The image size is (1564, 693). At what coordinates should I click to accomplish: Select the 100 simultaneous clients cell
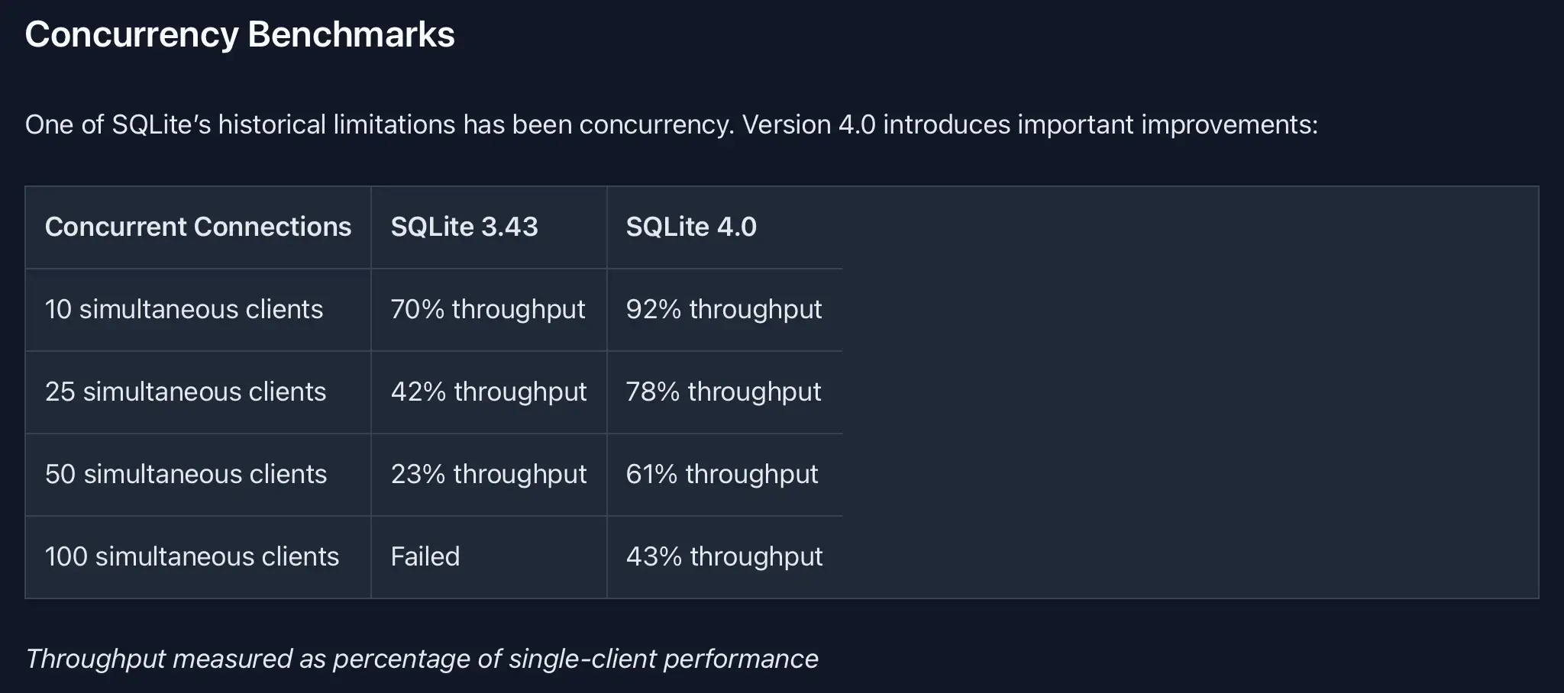(198, 557)
